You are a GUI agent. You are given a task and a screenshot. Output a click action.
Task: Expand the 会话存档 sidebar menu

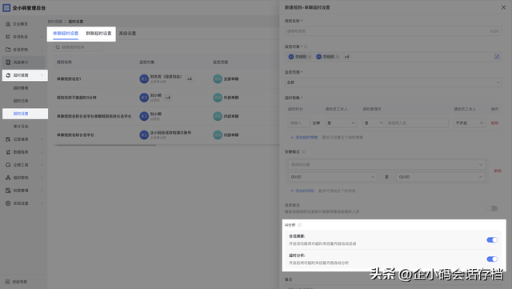[42, 50]
